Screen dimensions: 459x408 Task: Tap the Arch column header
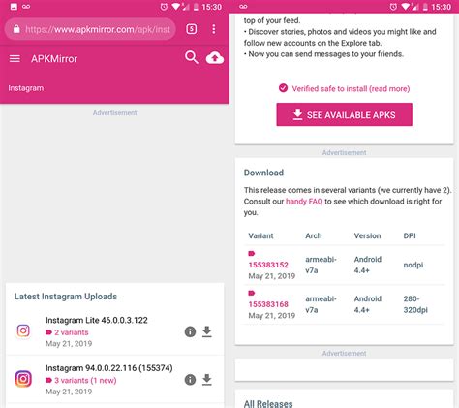[x=314, y=235]
